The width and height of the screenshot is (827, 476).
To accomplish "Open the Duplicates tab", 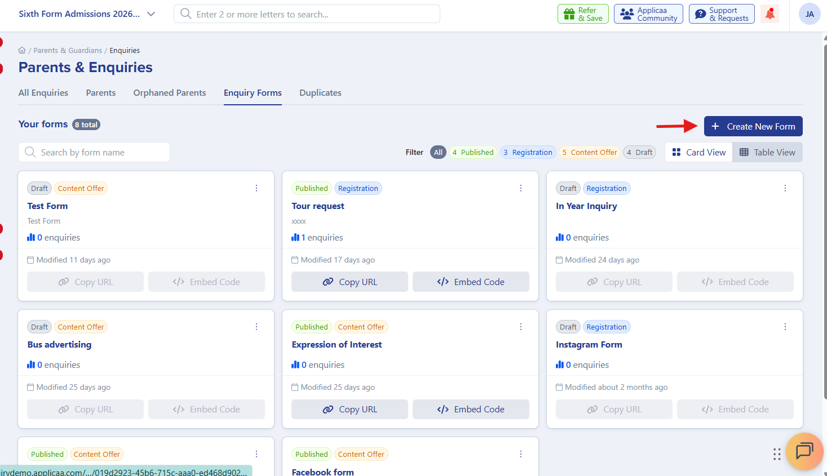I will point(320,93).
